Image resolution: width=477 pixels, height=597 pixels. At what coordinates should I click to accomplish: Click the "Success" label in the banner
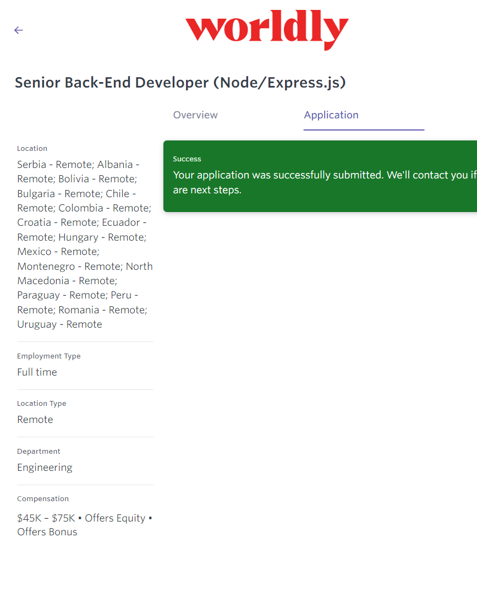[187, 159]
